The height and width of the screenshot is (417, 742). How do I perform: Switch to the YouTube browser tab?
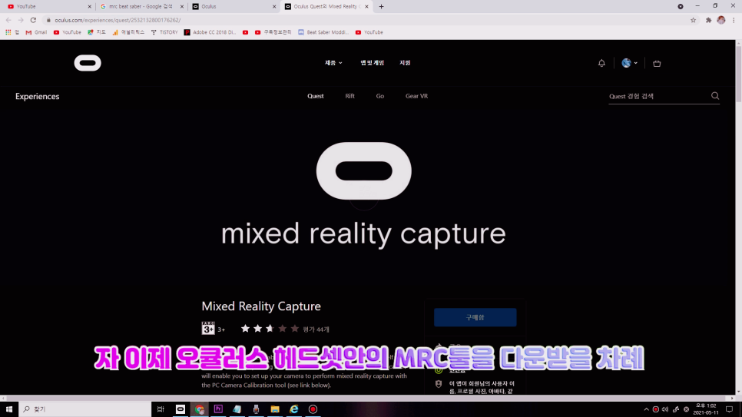pyautogui.click(x=48, y=7)
